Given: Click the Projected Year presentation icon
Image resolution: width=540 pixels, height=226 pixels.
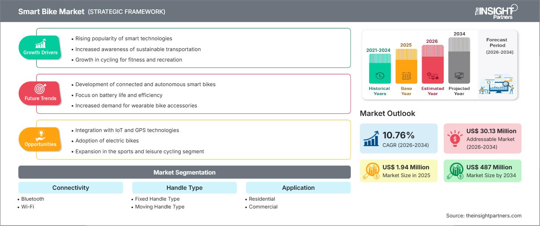Looking at the screenshot, I should tap(459, 76).
